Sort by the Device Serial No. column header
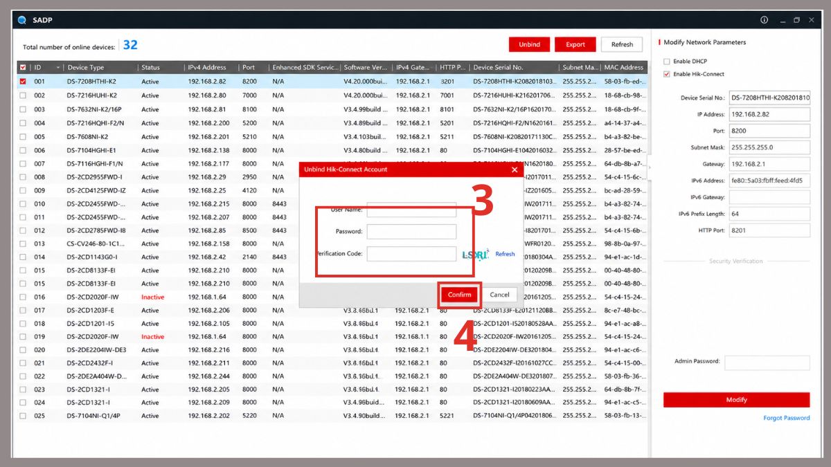 498,68
